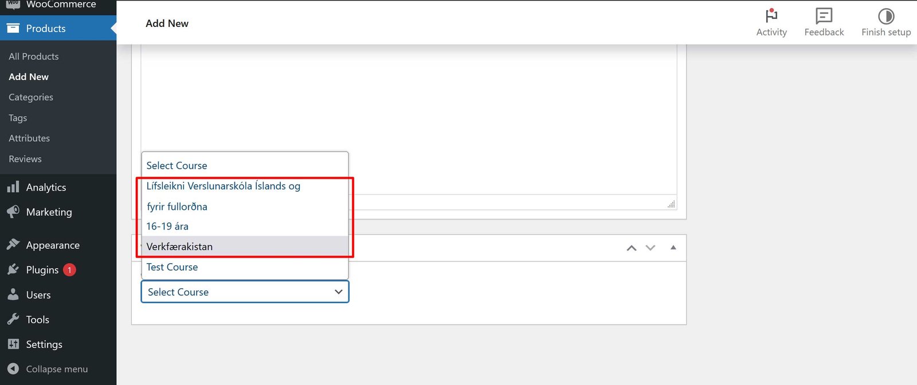Click the Plugins plug icon
The height and width of the screenshot is (385, 917).
pyautogui.click(x=13, y=269)
